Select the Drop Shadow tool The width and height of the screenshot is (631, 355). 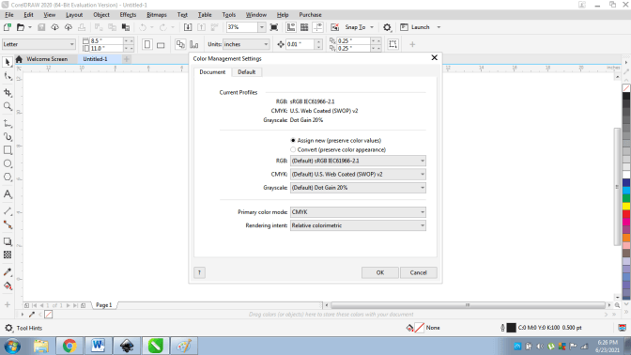[8, 241]
